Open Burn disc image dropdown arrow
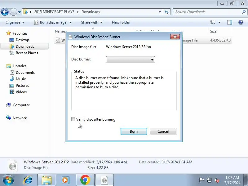This screenshot has width=248, height=186. [71, 22]
